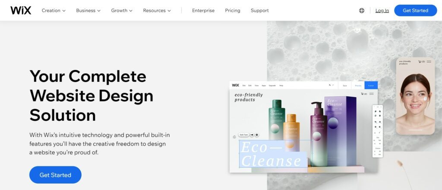Expand the Business dropdown menu

click(x=88, y=10)
